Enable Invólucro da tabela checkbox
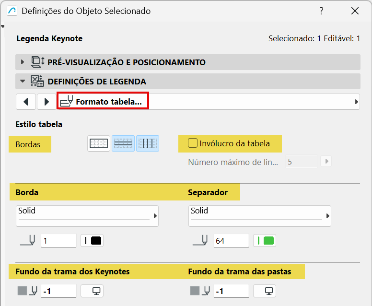Image resolution: width=372 pixels, height=306 pixels. 193,143
